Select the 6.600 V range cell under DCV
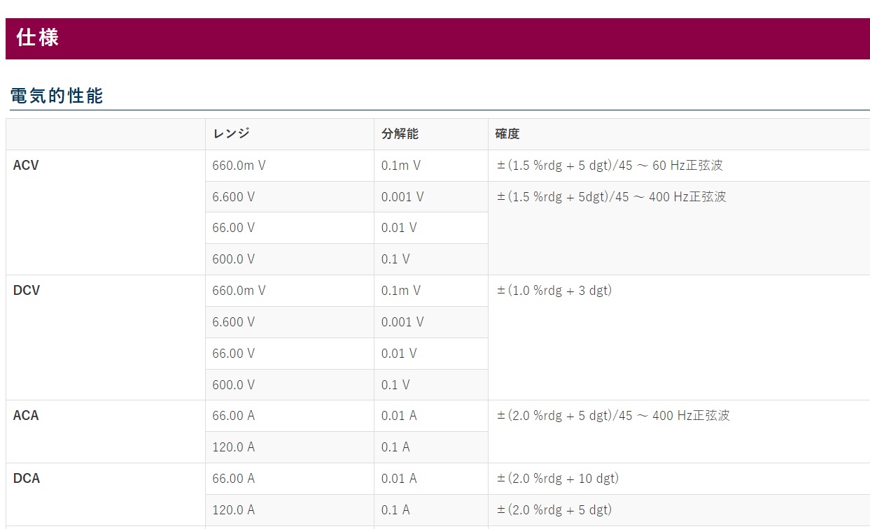This screenshot has height=529, width=870. point(234,322)
